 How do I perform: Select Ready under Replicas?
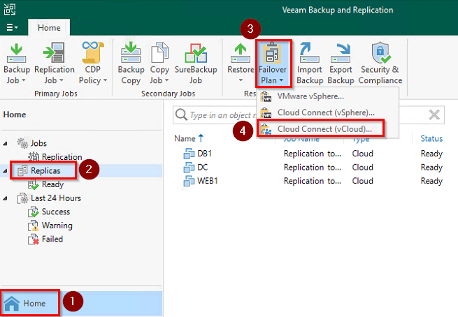52,184
